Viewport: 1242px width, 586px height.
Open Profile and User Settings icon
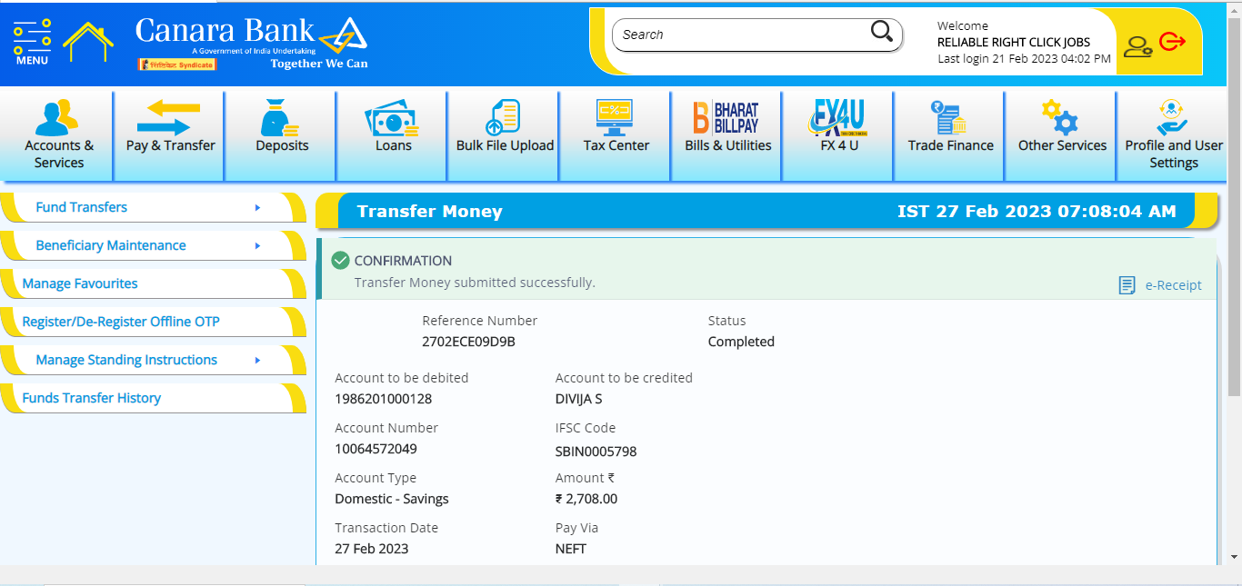pos(1173,117)
